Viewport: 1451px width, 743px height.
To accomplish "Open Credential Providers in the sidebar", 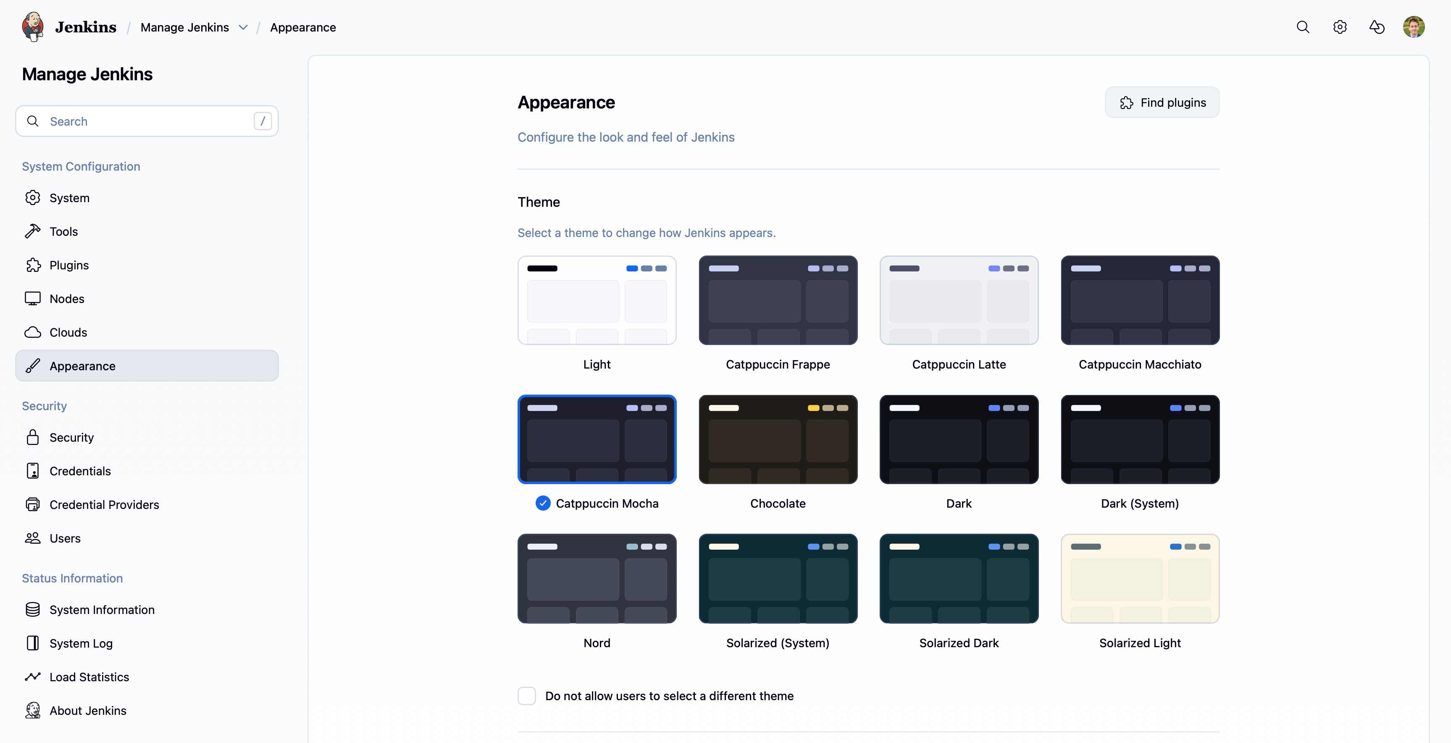I will [x=104, y=505].
